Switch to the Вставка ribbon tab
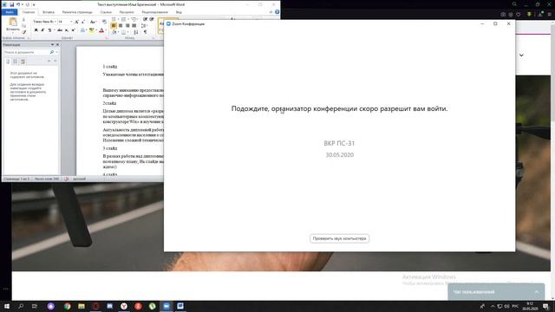555x312 pixels. click(49, 12)
